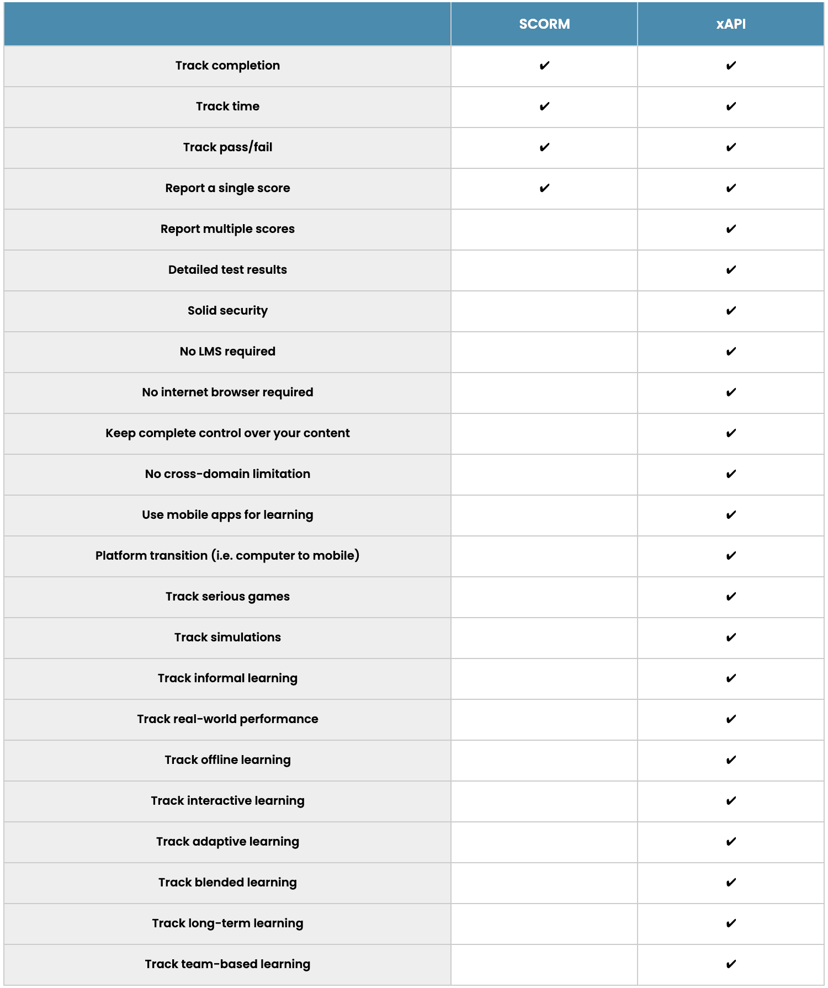Click the empty SCORM cell for Track adaptive learning
This screenshot has width=828, height=988.
[544, 842]
